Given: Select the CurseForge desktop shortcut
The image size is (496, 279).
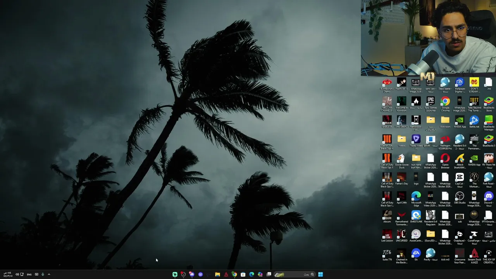Looking at the screenshot, I should click(474, 237).
